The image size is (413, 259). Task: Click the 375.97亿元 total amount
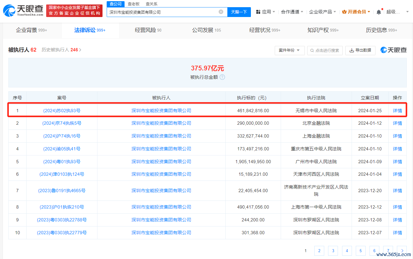click(207, 68)
